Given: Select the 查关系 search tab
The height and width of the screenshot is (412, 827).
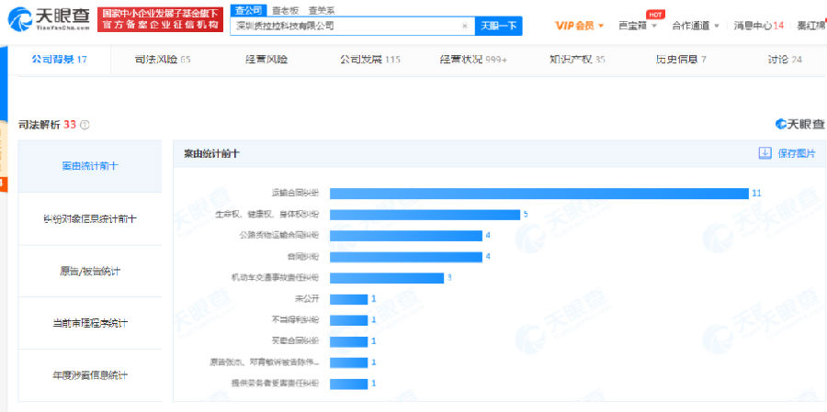Looking at the screenshot, I should click(x=322, y=10).
